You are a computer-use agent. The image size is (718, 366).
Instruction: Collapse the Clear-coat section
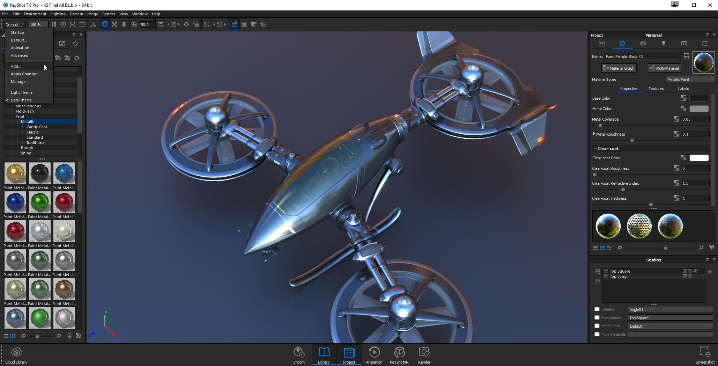[x=595, y=148]
